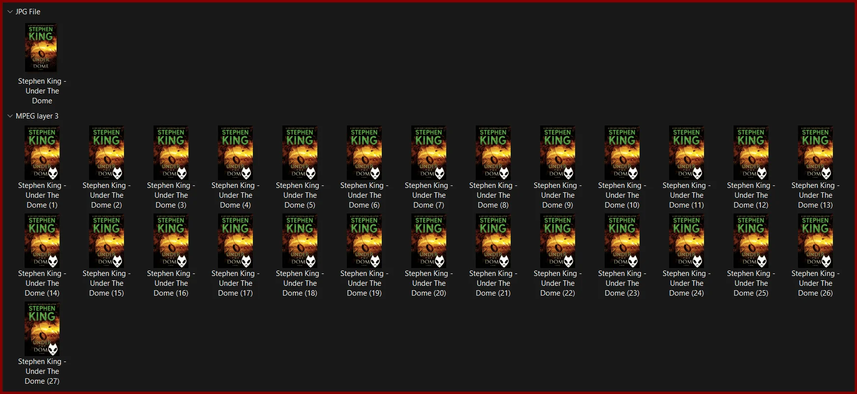Image resolution: width=857 pixels, height=394 pixels.
Task: Select the Under The Dome (6) file icon
Action: pyautogui.click(x=365, y=152)
